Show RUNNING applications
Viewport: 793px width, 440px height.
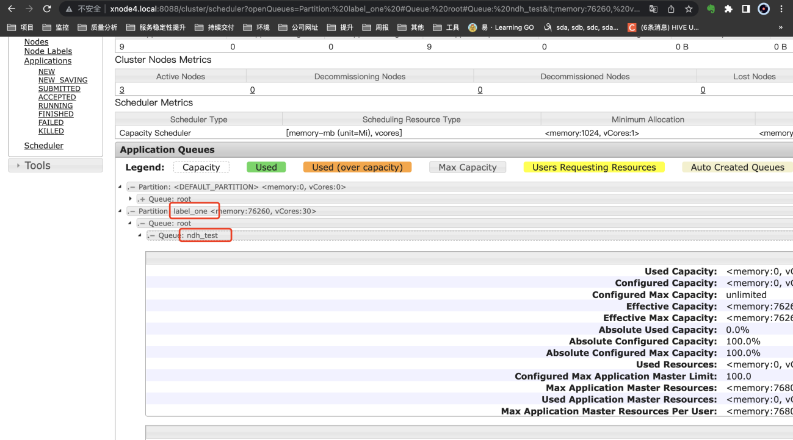click(x=56, y=105)
